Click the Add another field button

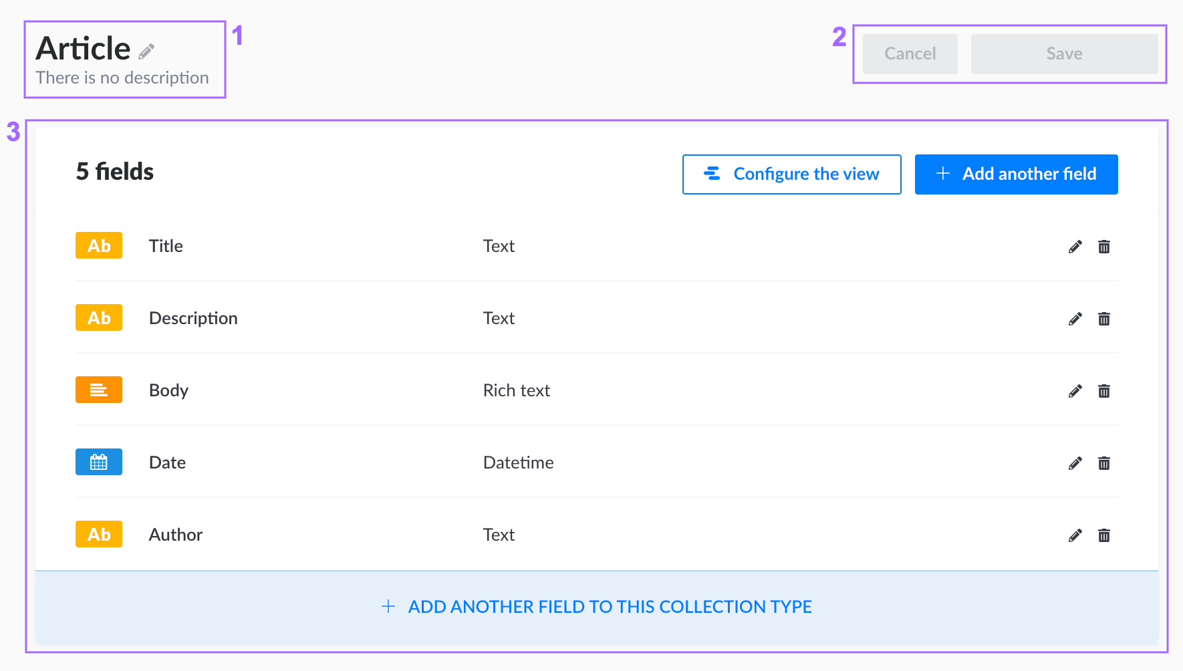[x=1016, y=174]
